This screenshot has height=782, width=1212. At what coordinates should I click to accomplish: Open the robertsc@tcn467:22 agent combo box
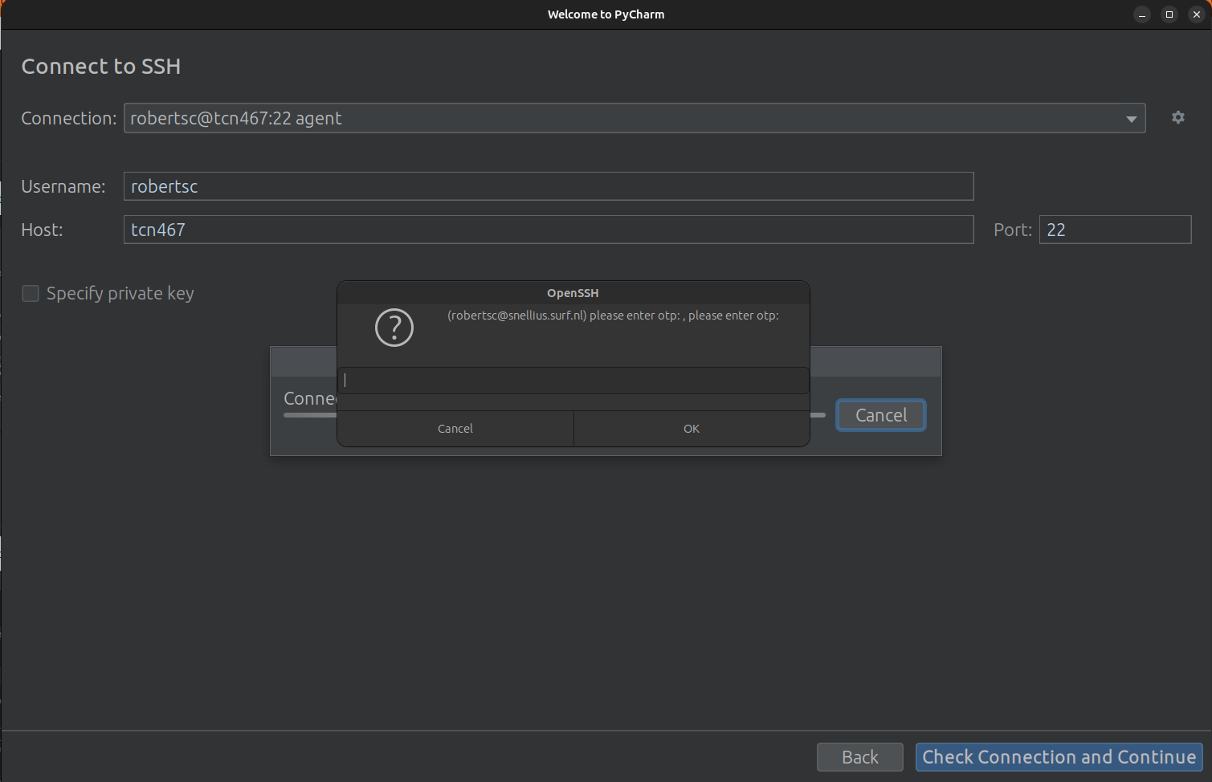pos(635,118)
